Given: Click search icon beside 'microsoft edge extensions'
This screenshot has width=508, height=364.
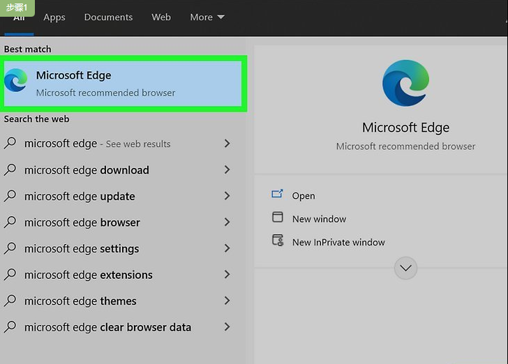Looking at the screenshot, I should pos(10,274).
